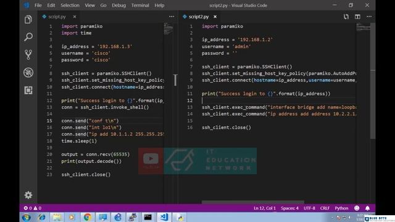Open the notifications bell
Viewport: 395px width, 222px height.
point(368,208)
